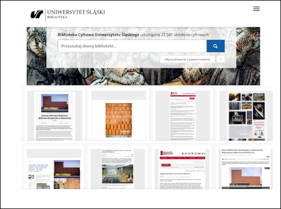The height and width of the screenshot is (209, 281).
Task: Click the red brick building photo in first thumbnail
Action: click(x=55, y=103)
